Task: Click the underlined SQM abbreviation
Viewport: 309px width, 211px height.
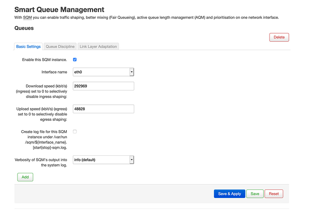Action: tap(27, 18)
